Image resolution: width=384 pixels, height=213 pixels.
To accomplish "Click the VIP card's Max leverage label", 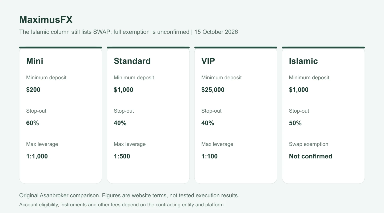I will pos(217,144).
